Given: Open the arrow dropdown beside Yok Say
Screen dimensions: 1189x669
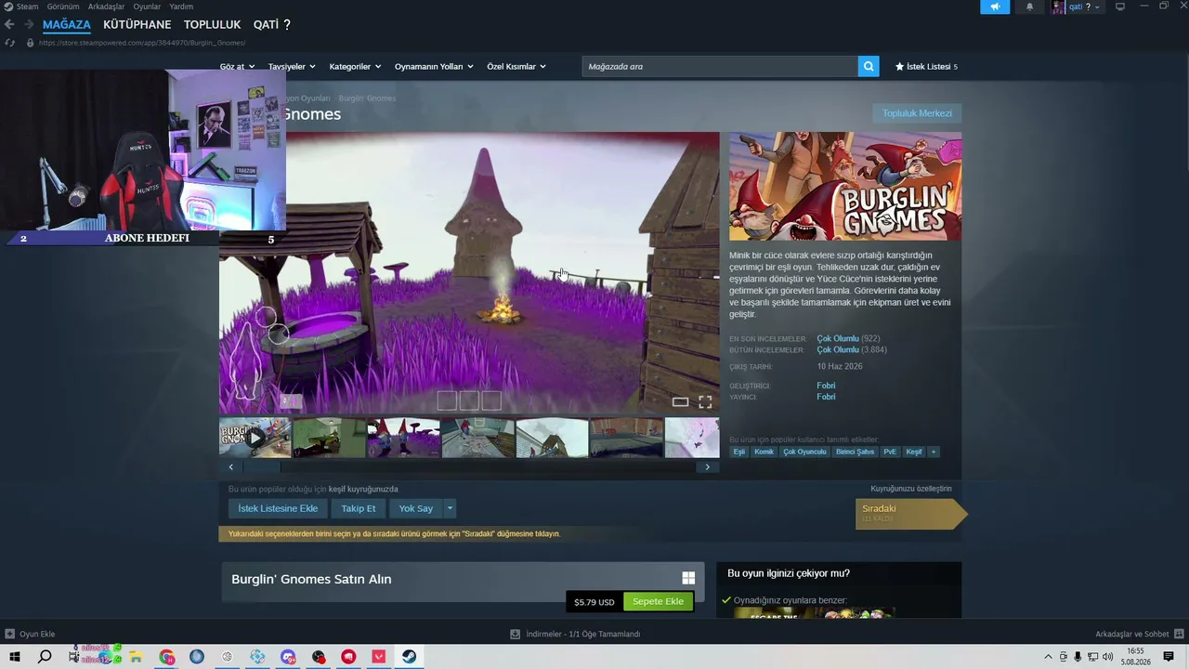Looking at the screenshot, I should [x=450, y=508].
